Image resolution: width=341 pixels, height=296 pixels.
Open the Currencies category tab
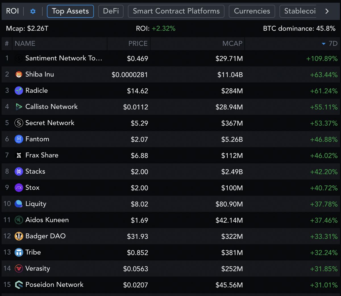(x=252, y=11)
